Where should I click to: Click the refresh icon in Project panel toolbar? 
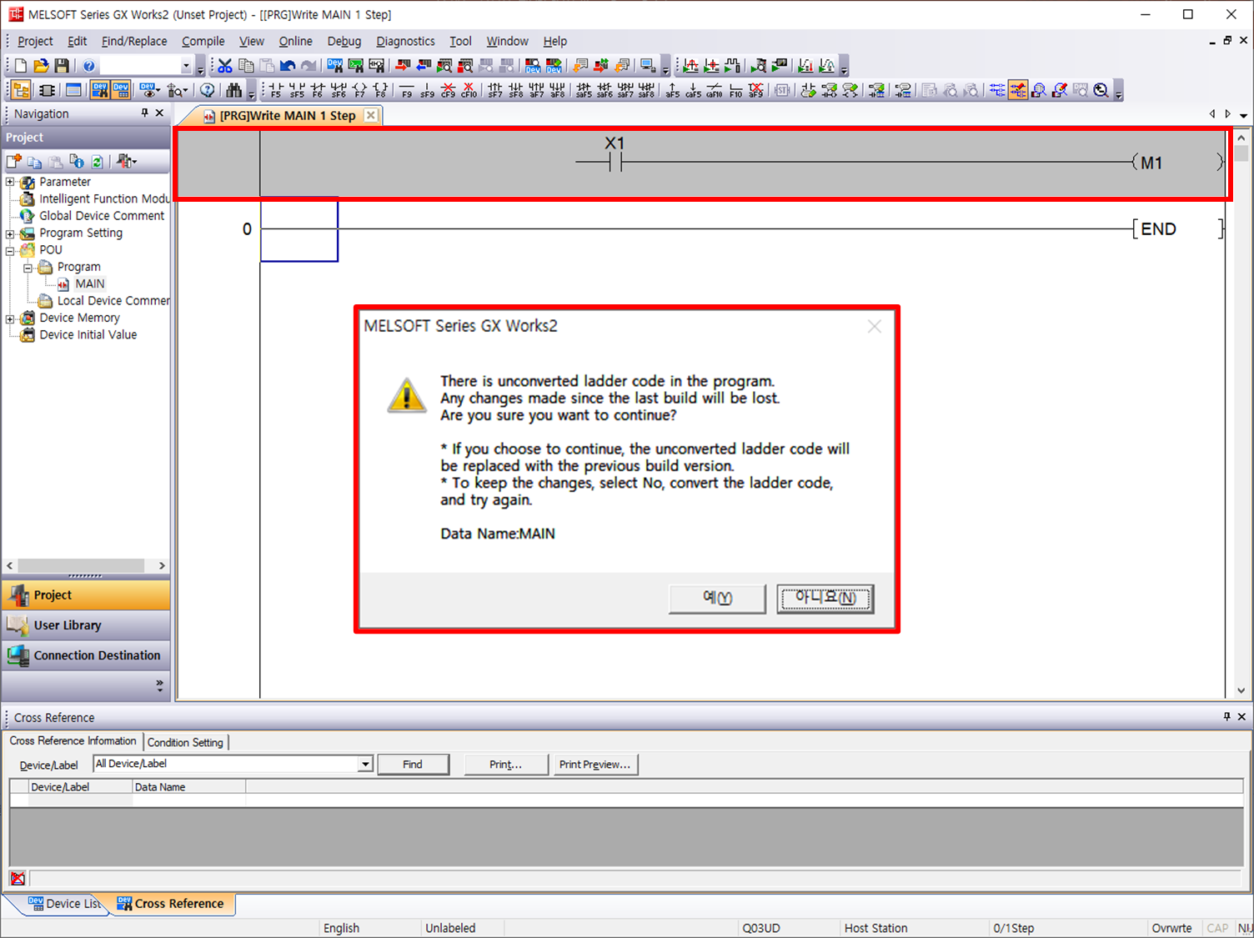pyautogui.click(x=97, y=161)
